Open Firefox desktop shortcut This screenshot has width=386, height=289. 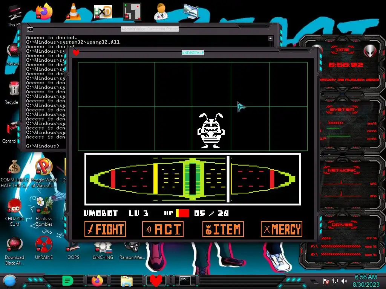(44, 11)
